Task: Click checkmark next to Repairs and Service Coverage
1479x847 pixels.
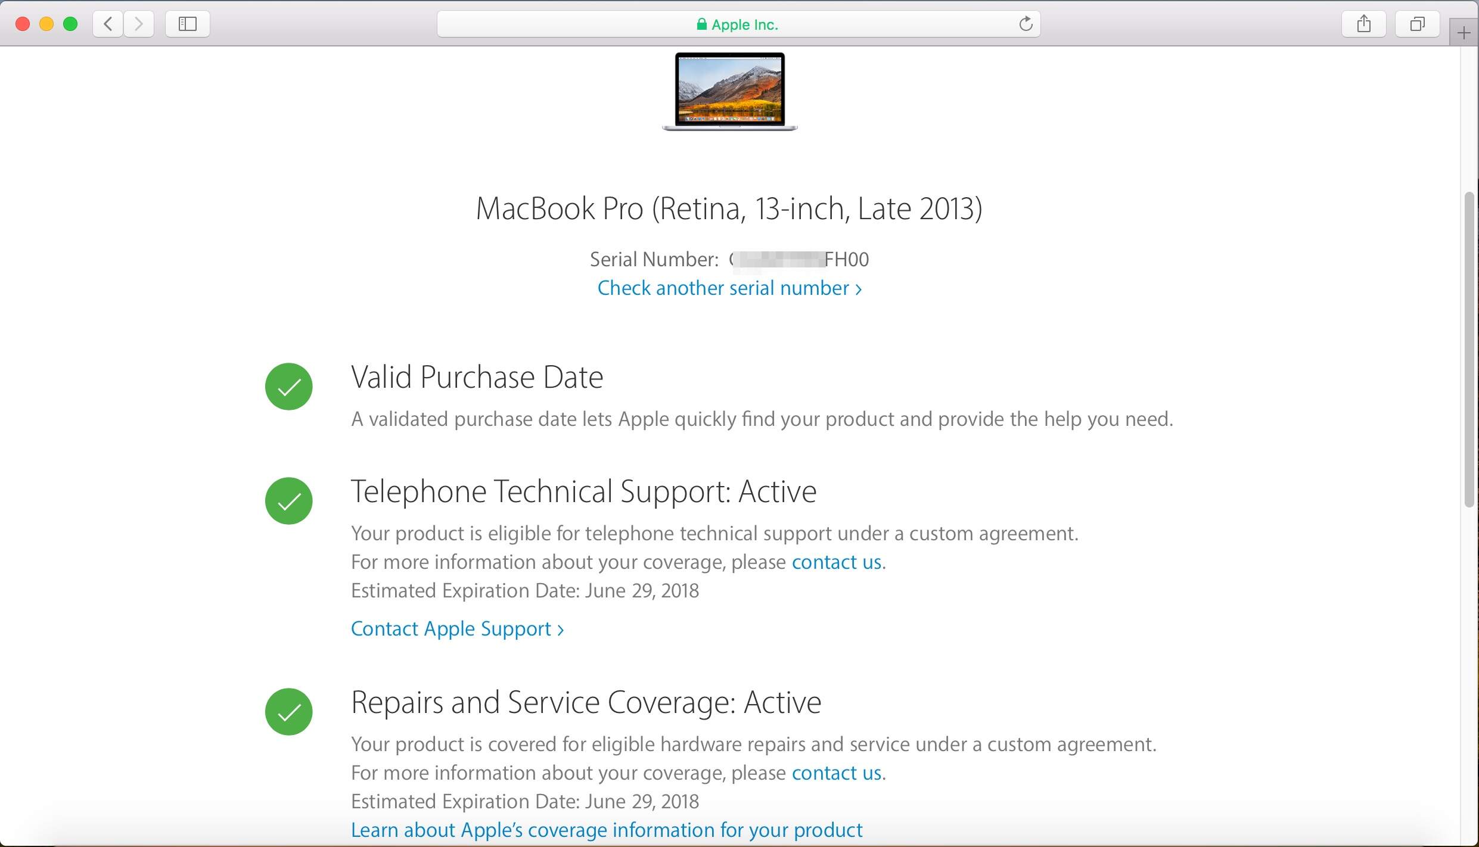Action: click(x=289, y=712)
